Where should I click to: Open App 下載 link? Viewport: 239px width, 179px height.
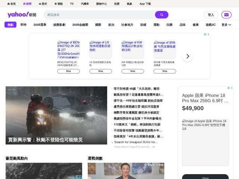[145, 4]
